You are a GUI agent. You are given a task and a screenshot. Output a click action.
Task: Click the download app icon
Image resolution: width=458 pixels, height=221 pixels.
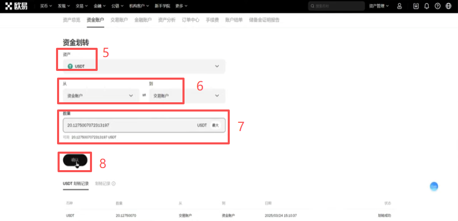[x=416, y=6]
